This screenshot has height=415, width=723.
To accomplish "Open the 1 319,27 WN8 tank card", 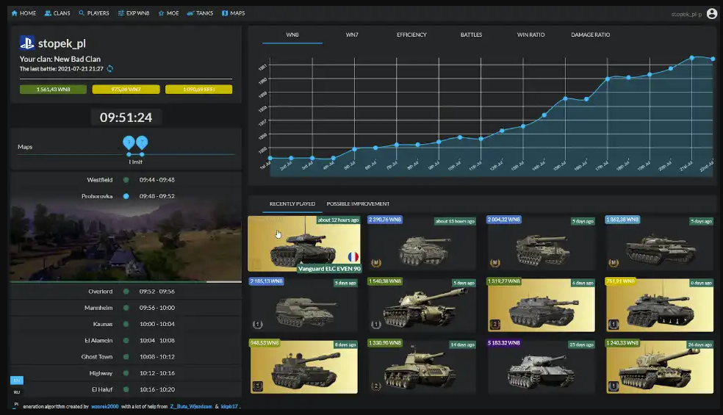I will point(542,305).
